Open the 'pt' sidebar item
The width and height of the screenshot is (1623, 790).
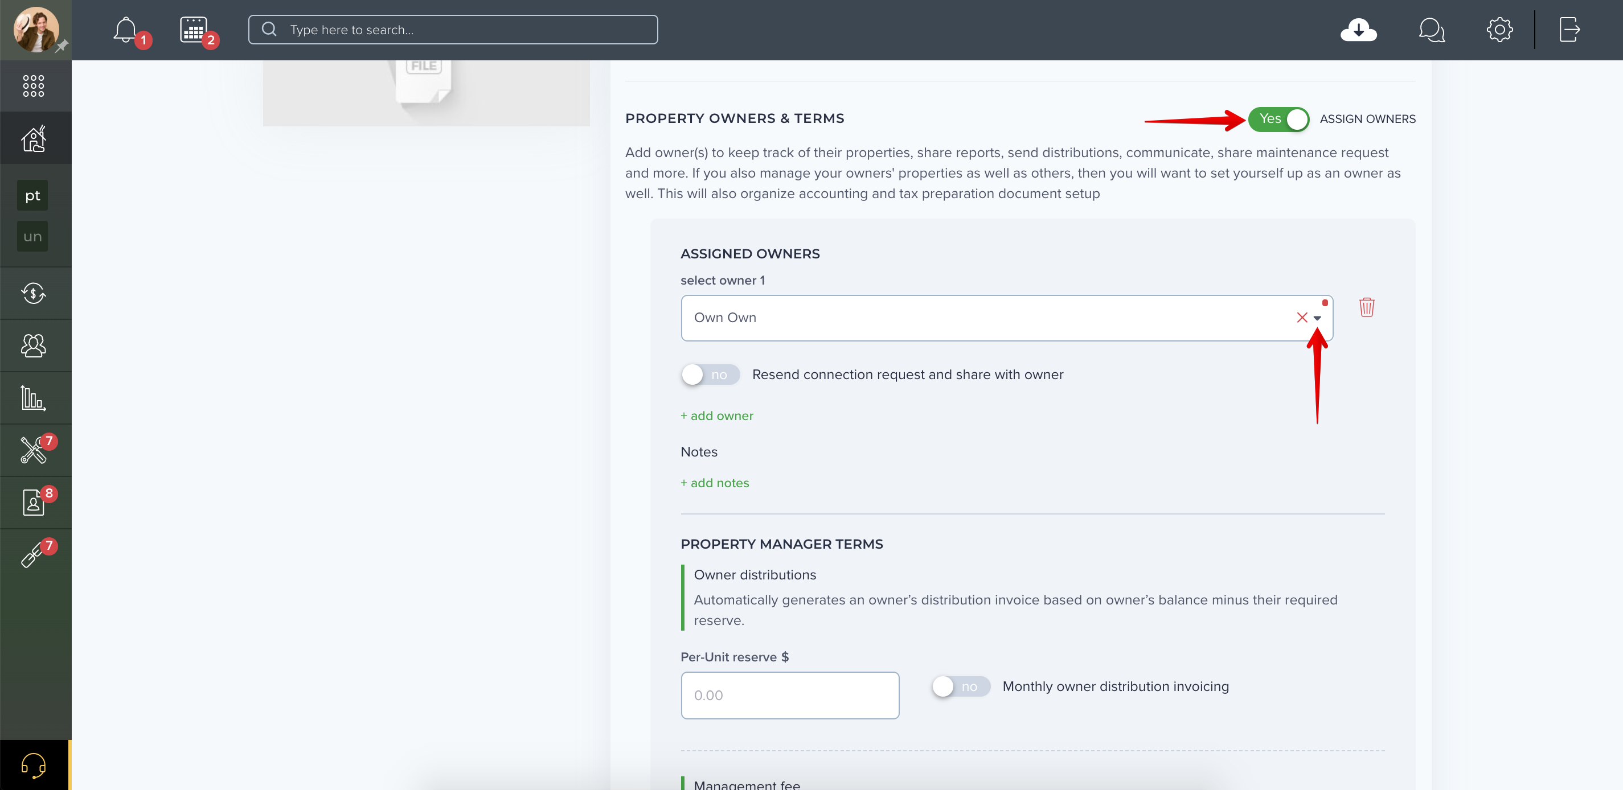32,195
